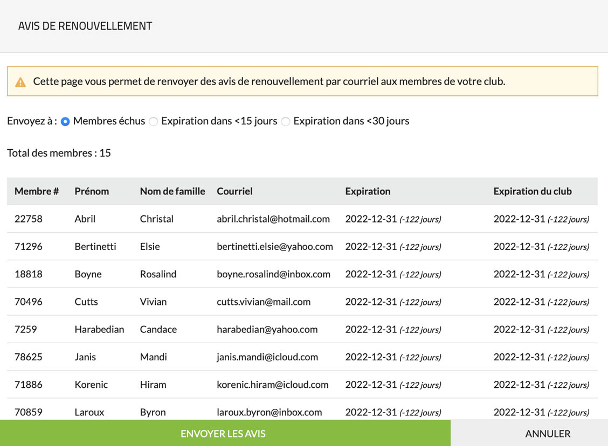Select member 78625 Janis row

click(x=29, y=357)
